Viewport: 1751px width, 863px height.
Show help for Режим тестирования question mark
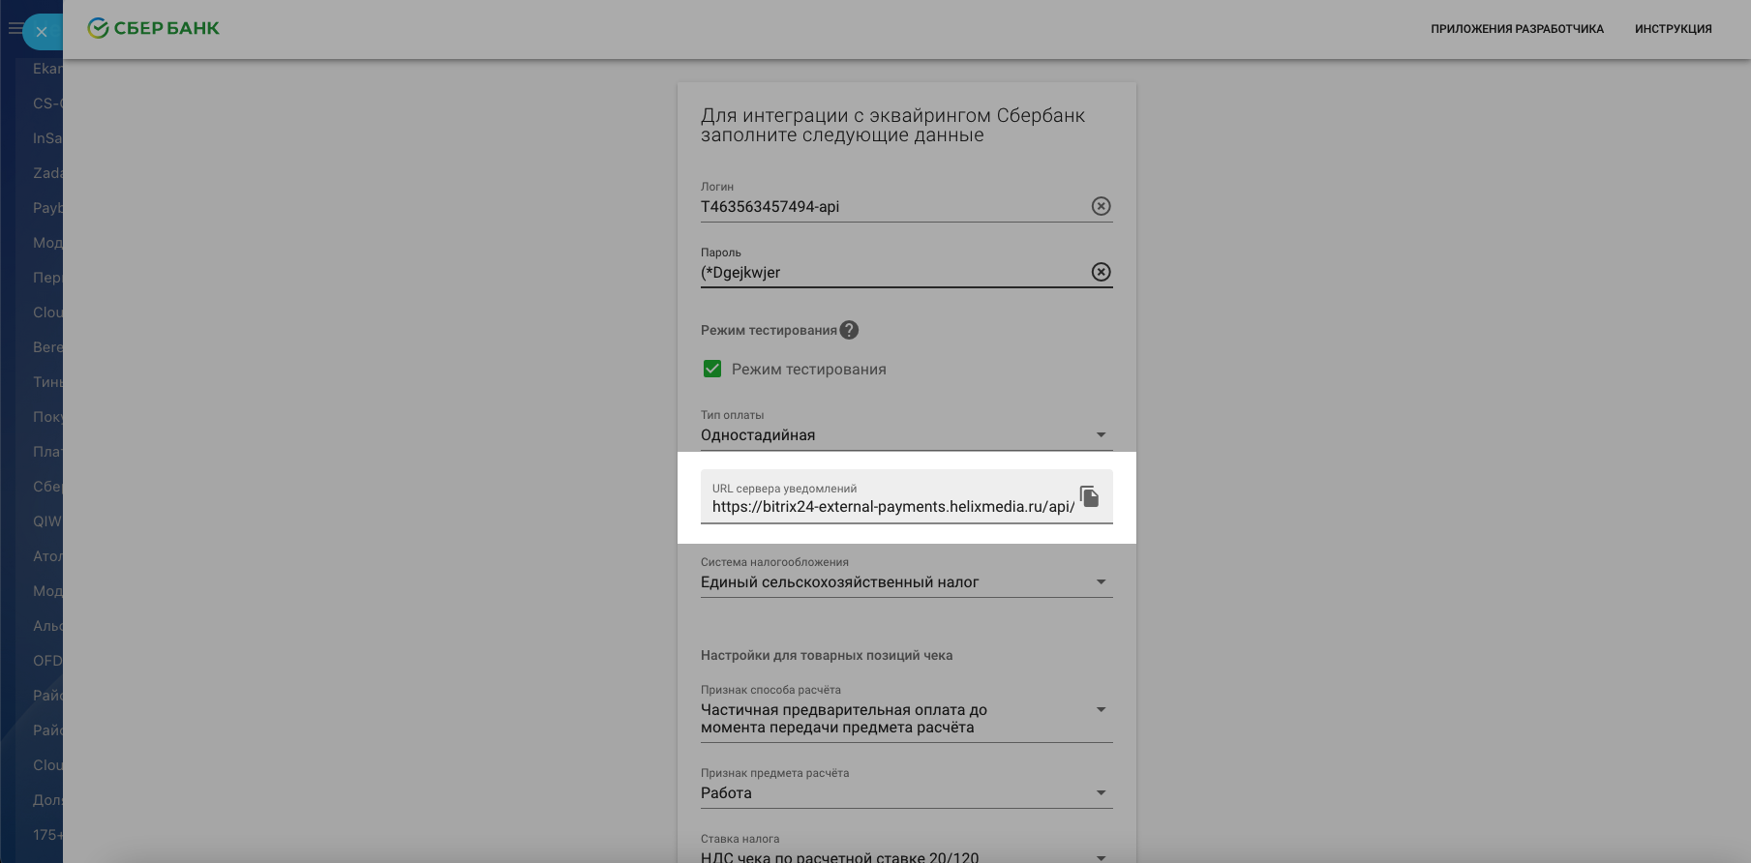tap(849, 330)
